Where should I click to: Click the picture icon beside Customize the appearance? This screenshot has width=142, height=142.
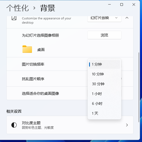click(x=14, y=18)
